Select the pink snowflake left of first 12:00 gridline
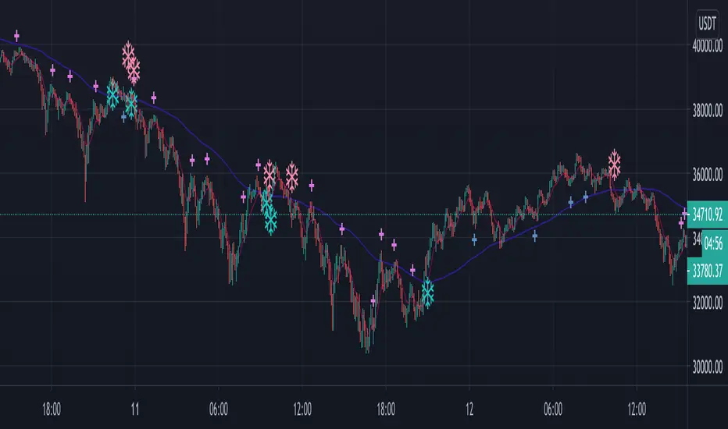The image size is (728, 429). (291, 176)
